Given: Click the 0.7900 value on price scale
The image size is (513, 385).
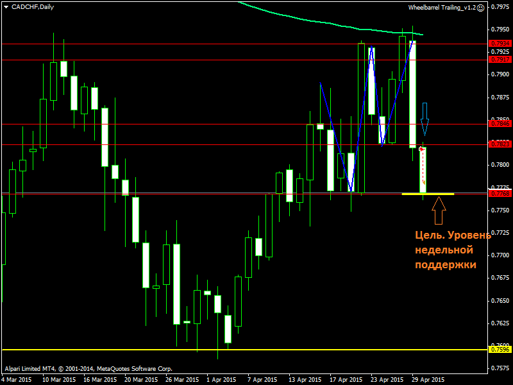Looking at the screenshot, I should 500,74.
